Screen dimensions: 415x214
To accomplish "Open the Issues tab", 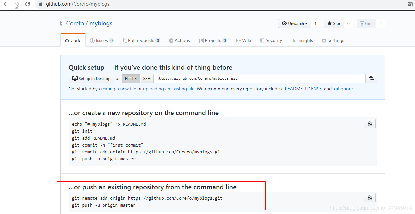I will [x=102, y=40].
